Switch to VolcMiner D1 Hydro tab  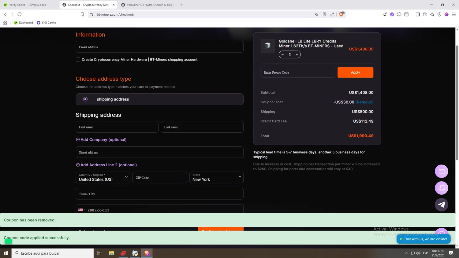tap(147, 5)
